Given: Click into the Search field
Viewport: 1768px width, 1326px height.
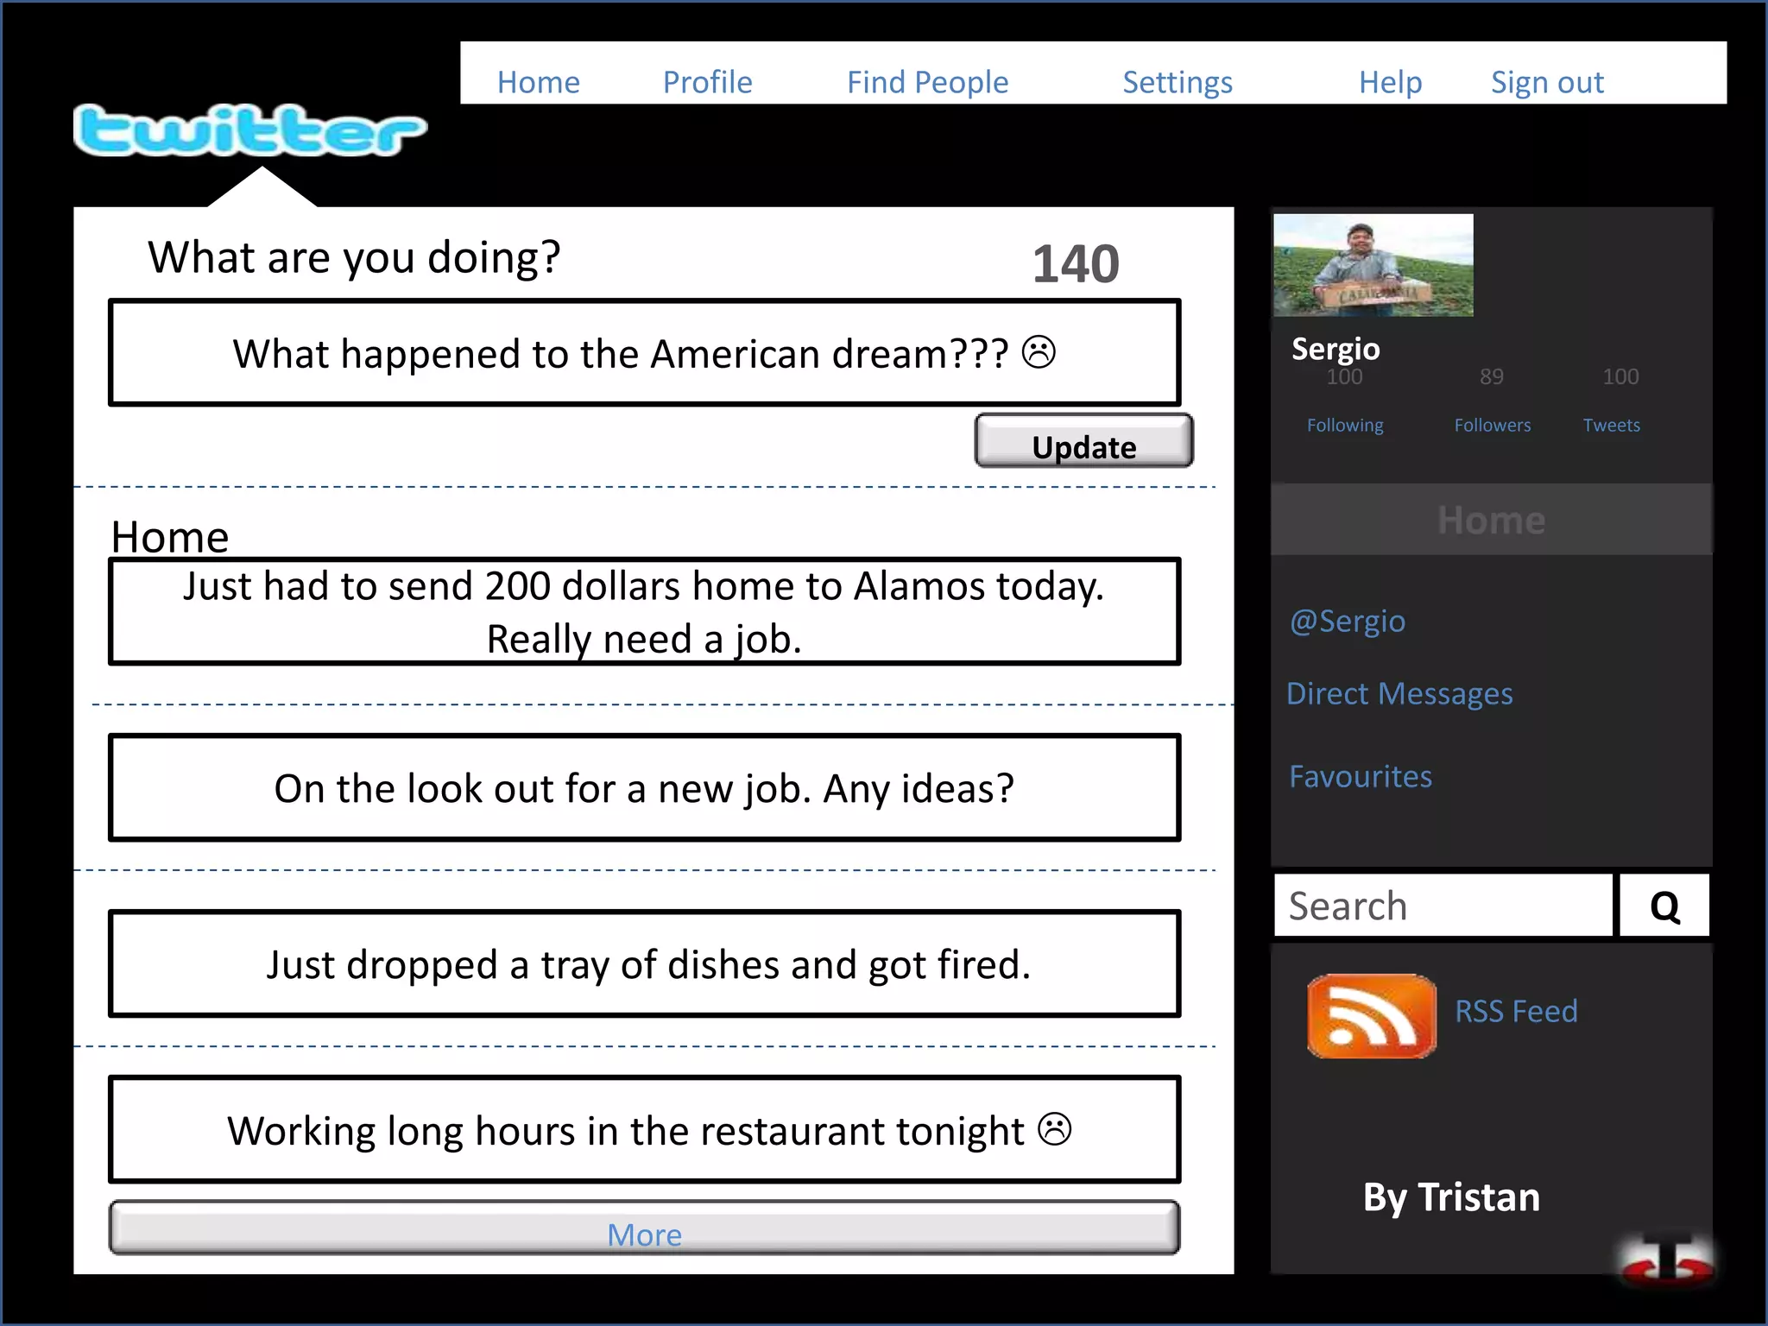Looking at the screenshot, I should pos(1443,906).
